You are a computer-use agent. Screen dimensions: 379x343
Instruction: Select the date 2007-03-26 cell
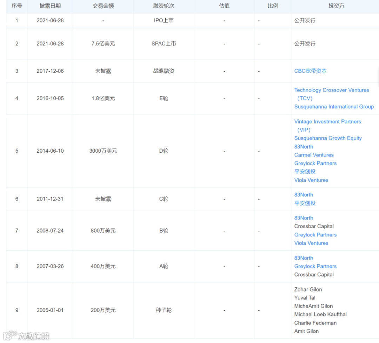click(50, 266)
